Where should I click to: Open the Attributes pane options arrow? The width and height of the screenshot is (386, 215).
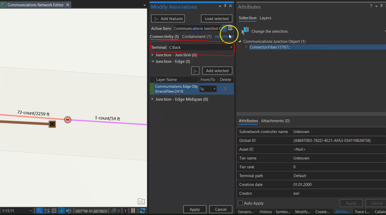click(x=376, y=6)
